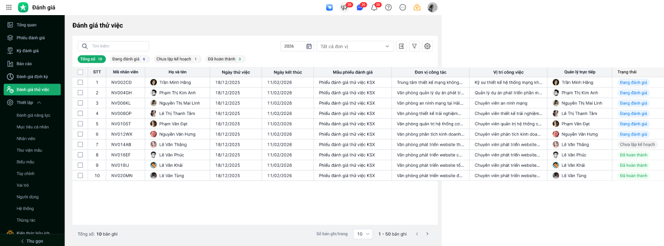Tick checkbox for row NV012WX
Image resolution: width=664 pixels, height=246 pixels.
80,134
